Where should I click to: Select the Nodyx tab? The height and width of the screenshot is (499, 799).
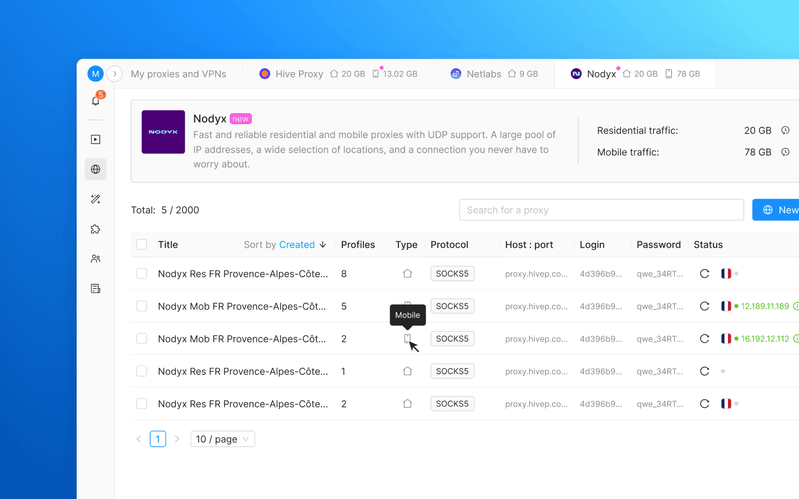pyautogui.click(x=635, y=74)
